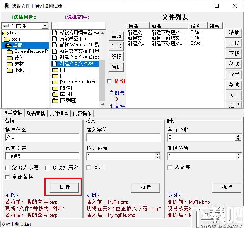Select file 新建文本文档 (2).txt
The width and height of the screenshot is (244, 228).
coord(75,51)
